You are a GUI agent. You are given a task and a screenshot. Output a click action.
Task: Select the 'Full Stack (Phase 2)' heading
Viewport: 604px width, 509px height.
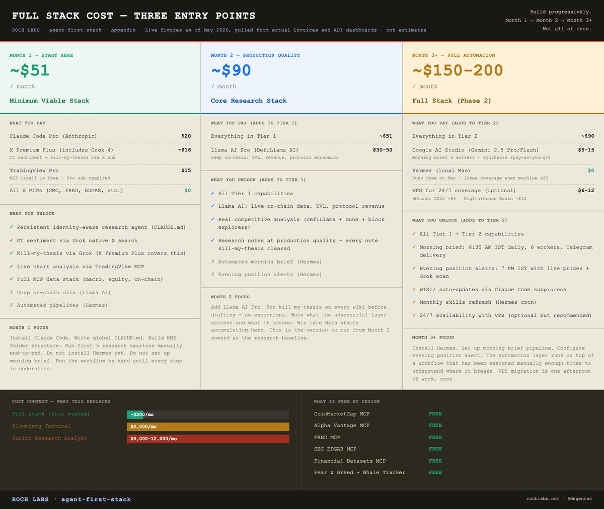tap(451, 101)
